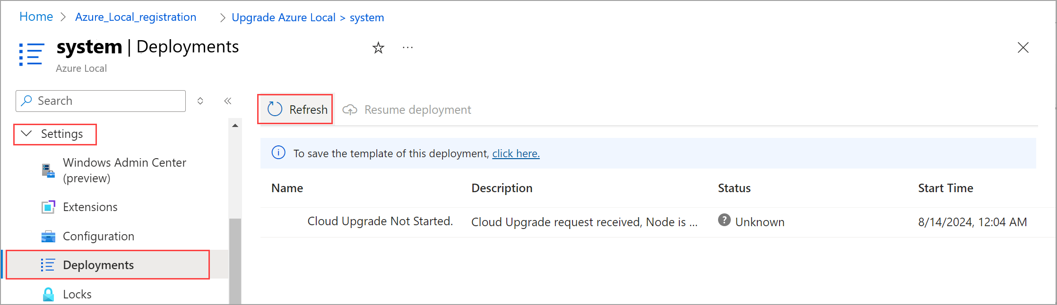Click the Resume deployment cloud icon

(350, 110)
